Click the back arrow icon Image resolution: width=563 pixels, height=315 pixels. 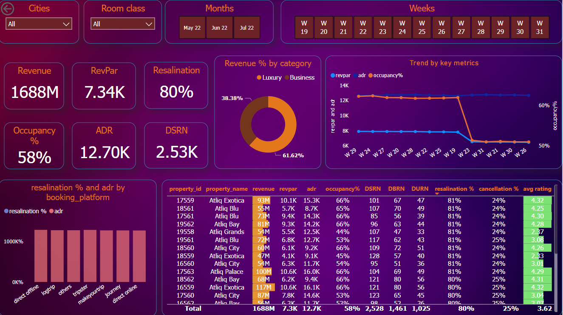[8, 8]
